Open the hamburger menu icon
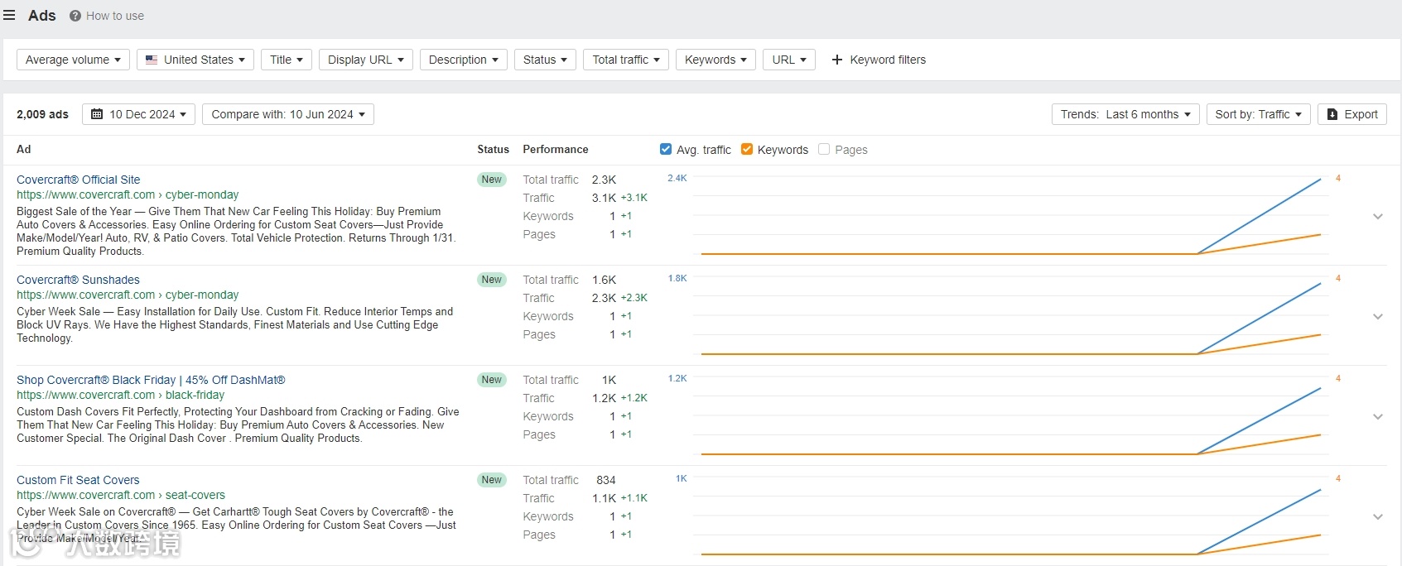This screenshot has height=566, width=1402. (9, 16)
